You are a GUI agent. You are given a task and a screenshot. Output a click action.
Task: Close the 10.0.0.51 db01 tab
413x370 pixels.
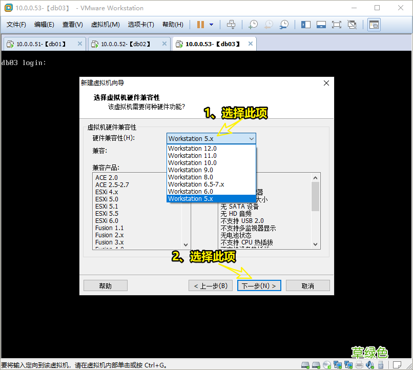coord(80,44)
